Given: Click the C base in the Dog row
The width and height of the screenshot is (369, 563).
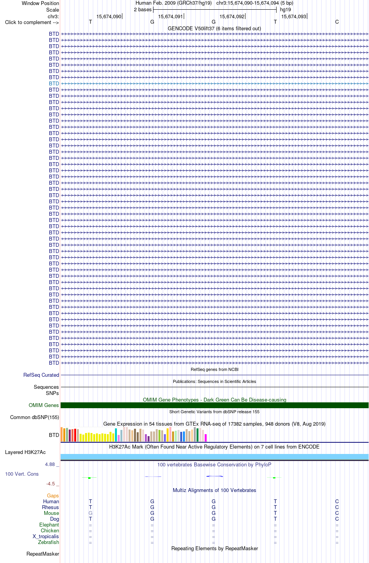Looking at the screenshot, I should pyautogui.click(x=337, y=519).
